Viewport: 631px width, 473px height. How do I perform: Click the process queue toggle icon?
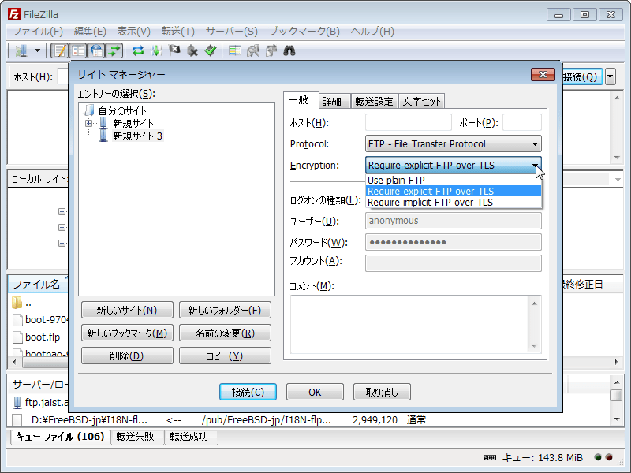(x=156, y=50)
